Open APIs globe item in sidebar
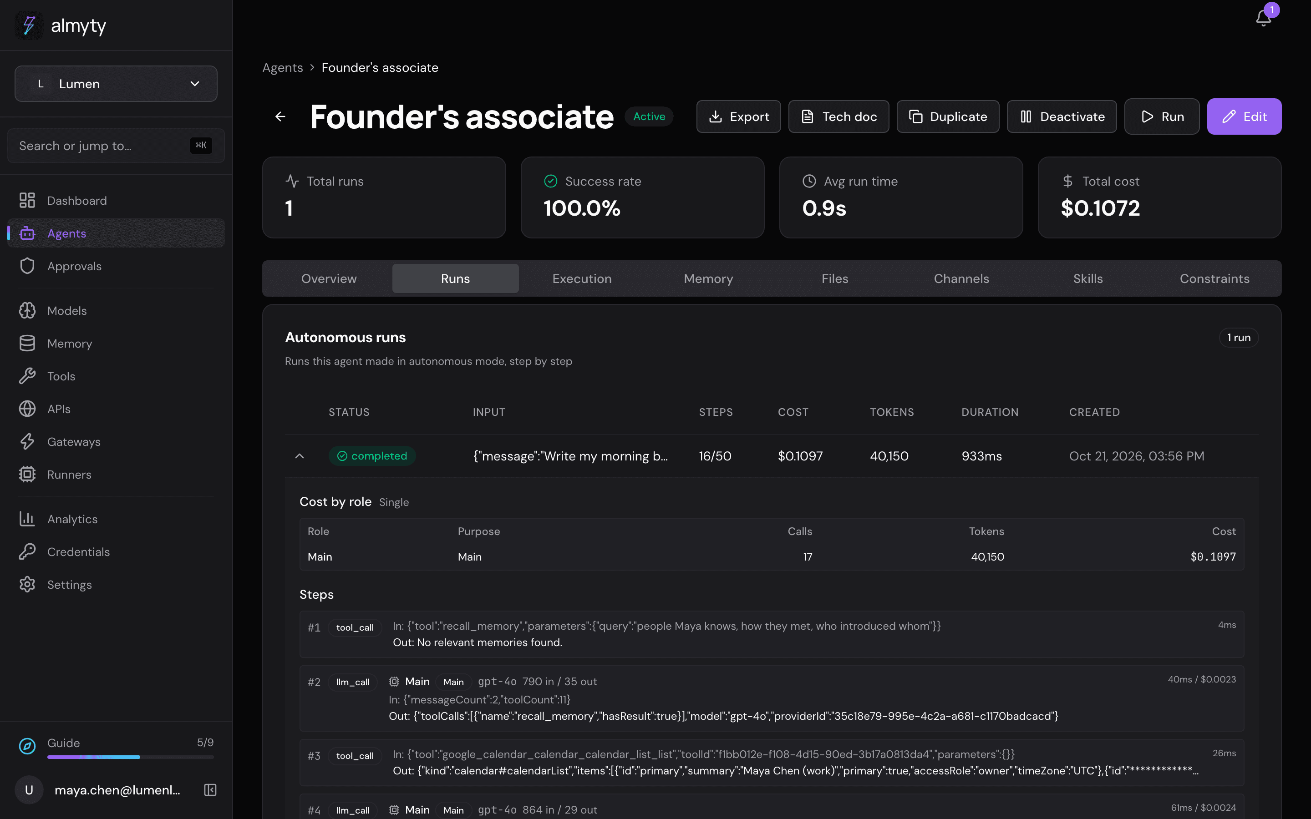 pyautogui.click(x=116, y=409)
